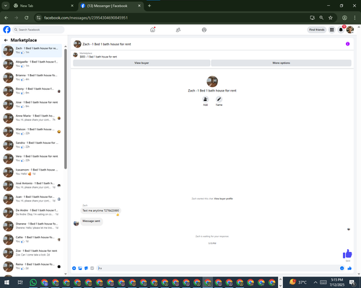This screenshot has width=361, height=288.
Task: Open the account profile picture menu
Action: pyautogui.click(x=350, y=30)
